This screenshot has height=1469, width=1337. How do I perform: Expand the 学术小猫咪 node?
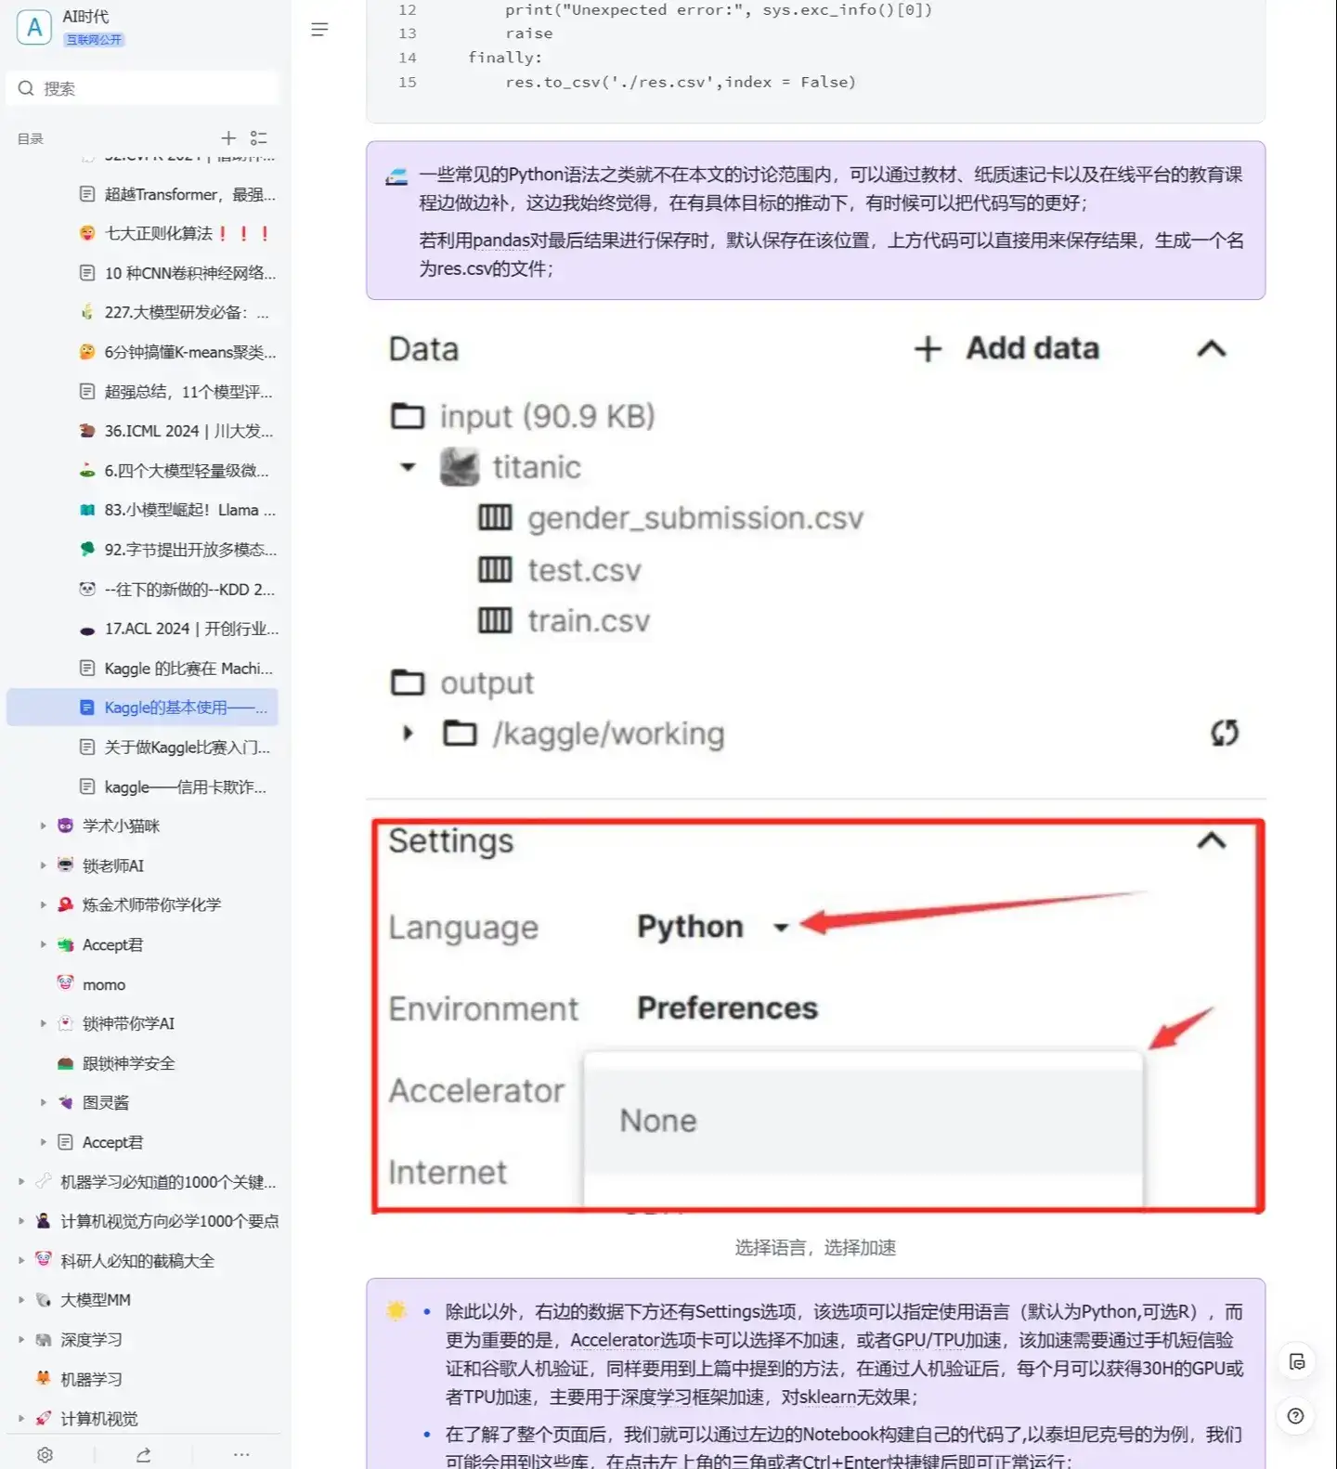(x=43, y=825)
